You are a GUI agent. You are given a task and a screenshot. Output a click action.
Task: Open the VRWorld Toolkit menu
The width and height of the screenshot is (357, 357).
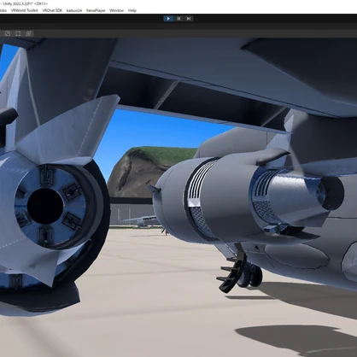click(24, 10)
